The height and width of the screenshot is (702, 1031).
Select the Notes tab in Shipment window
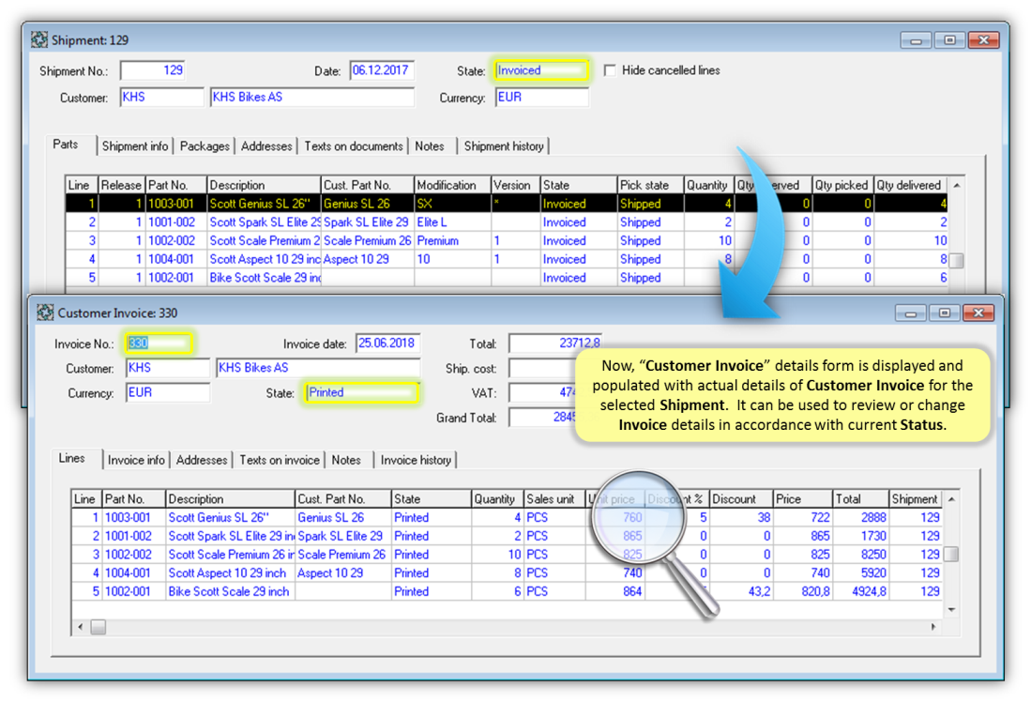tap(430, 146)
